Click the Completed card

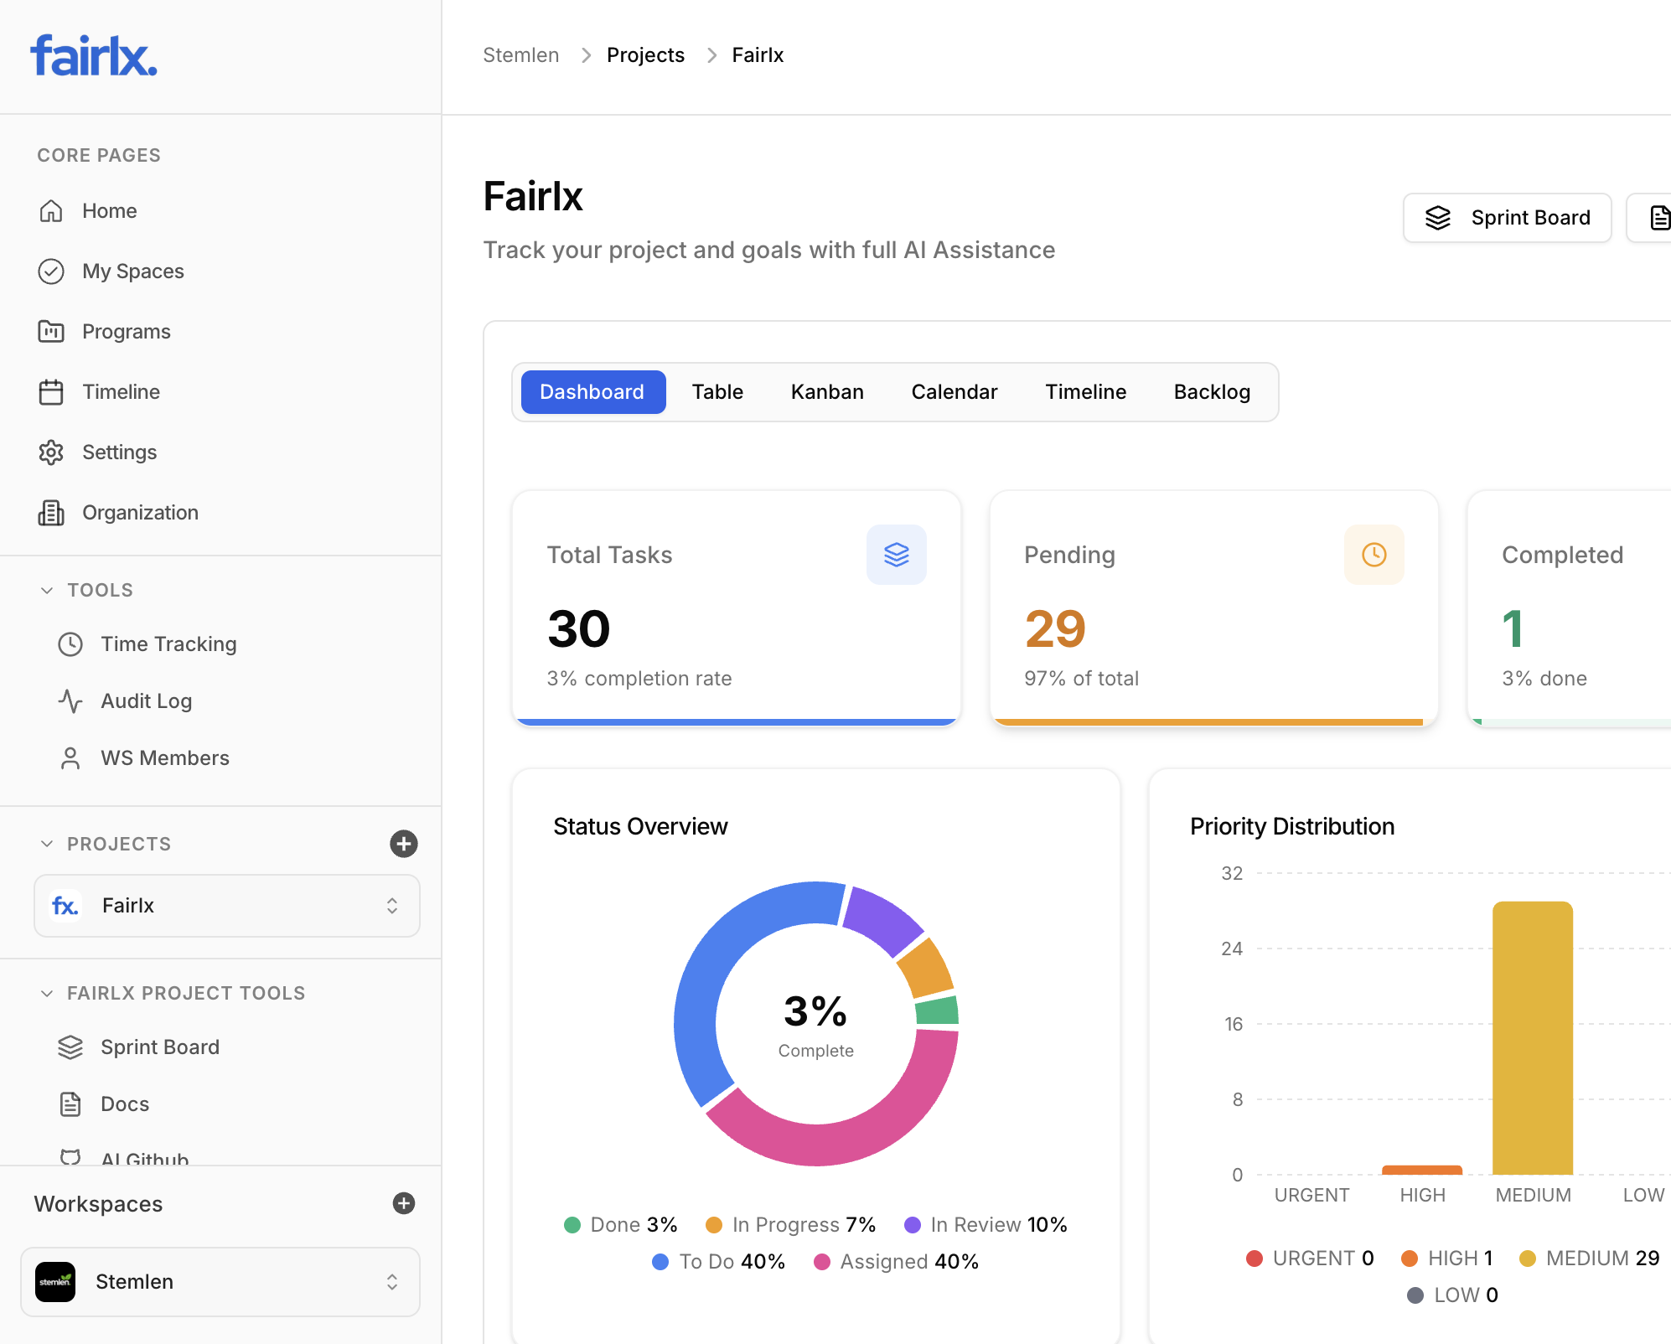1570,608
